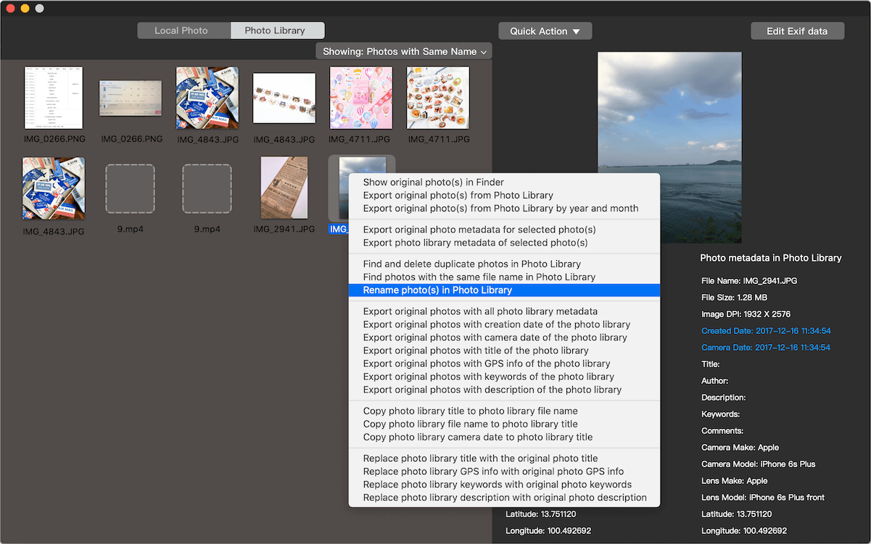Switch to the Photo Library tab
871x544 pixels.
pos(277,30)
